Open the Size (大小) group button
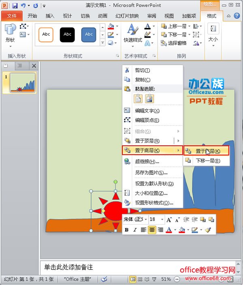The height and width of the screenshot is (285, 243). click(213, 35)
